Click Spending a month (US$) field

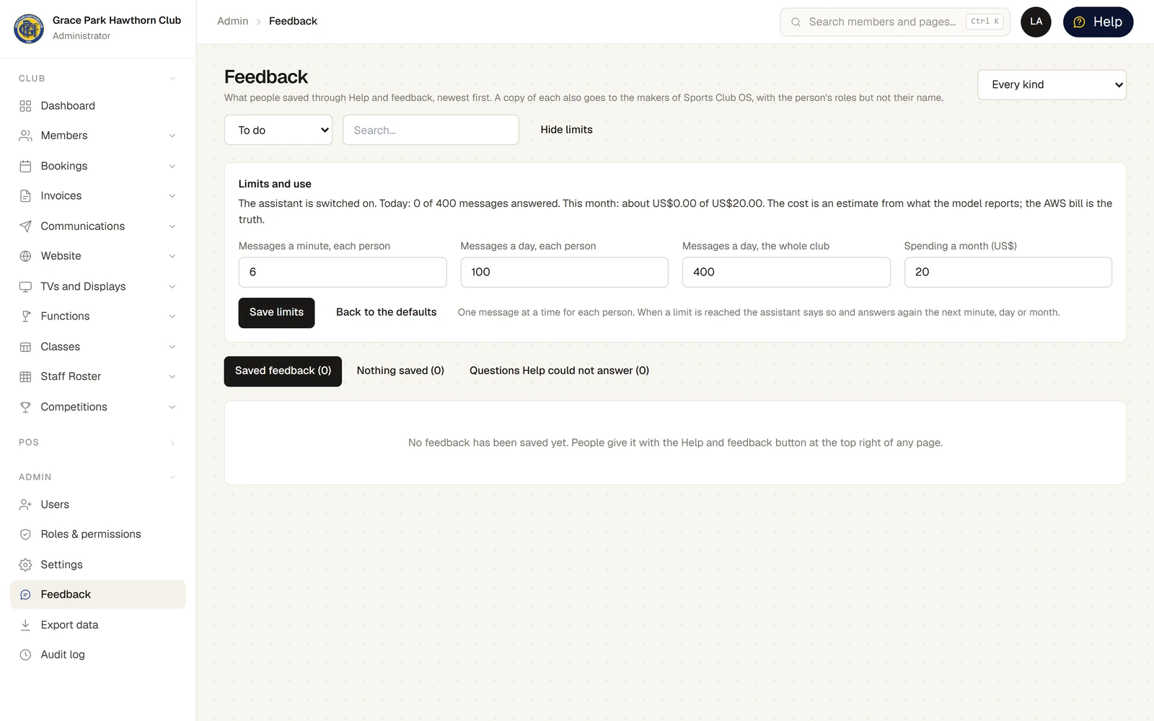[x=1008, y=273]
